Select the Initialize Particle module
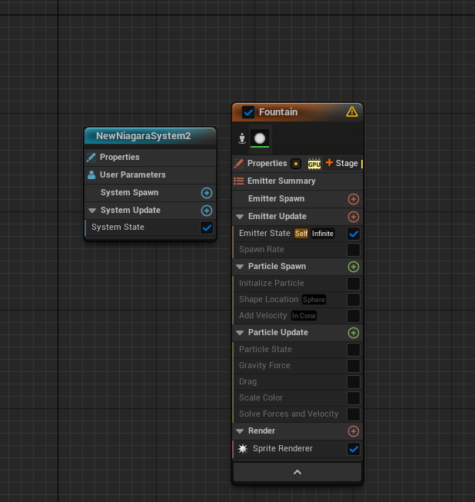Image resolution: width=475 pixels, height=502 pixels. pyautogui.click(x=297, y=284)
